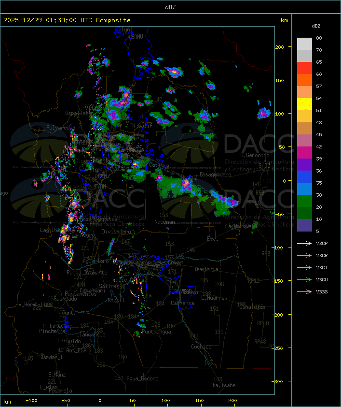Click the Punta_Agua place label

(x=156, y=332)
